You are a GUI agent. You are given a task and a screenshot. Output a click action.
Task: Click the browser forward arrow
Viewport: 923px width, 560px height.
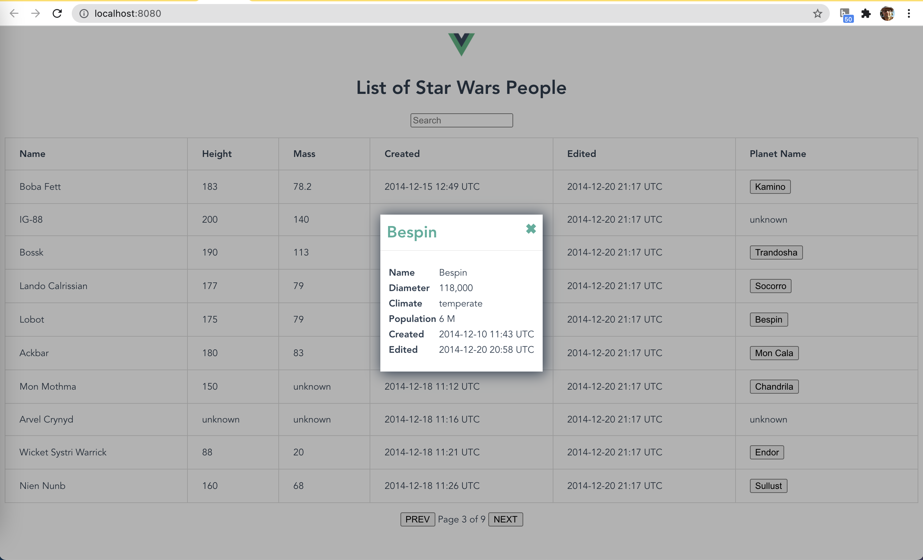tap(36, 13)
